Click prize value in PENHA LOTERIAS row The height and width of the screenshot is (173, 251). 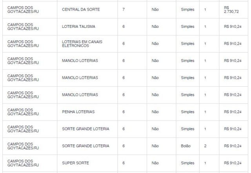pyautogui.click(x=233, y=112)
